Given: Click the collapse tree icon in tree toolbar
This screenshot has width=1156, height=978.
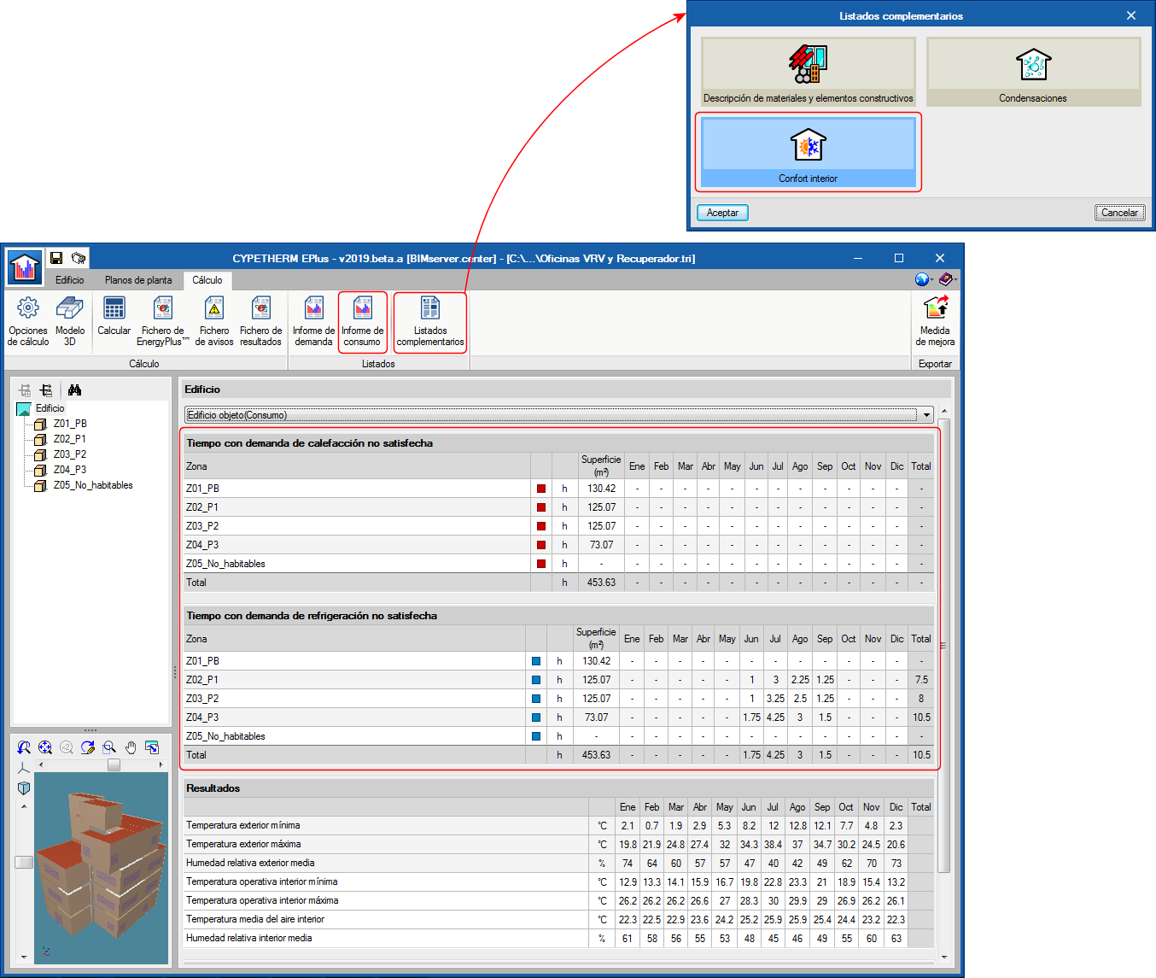Looking at the screenshot, I should tap(46, 390).
